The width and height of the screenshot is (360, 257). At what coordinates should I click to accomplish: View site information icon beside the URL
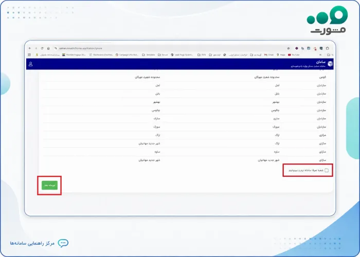click(56, 48)
